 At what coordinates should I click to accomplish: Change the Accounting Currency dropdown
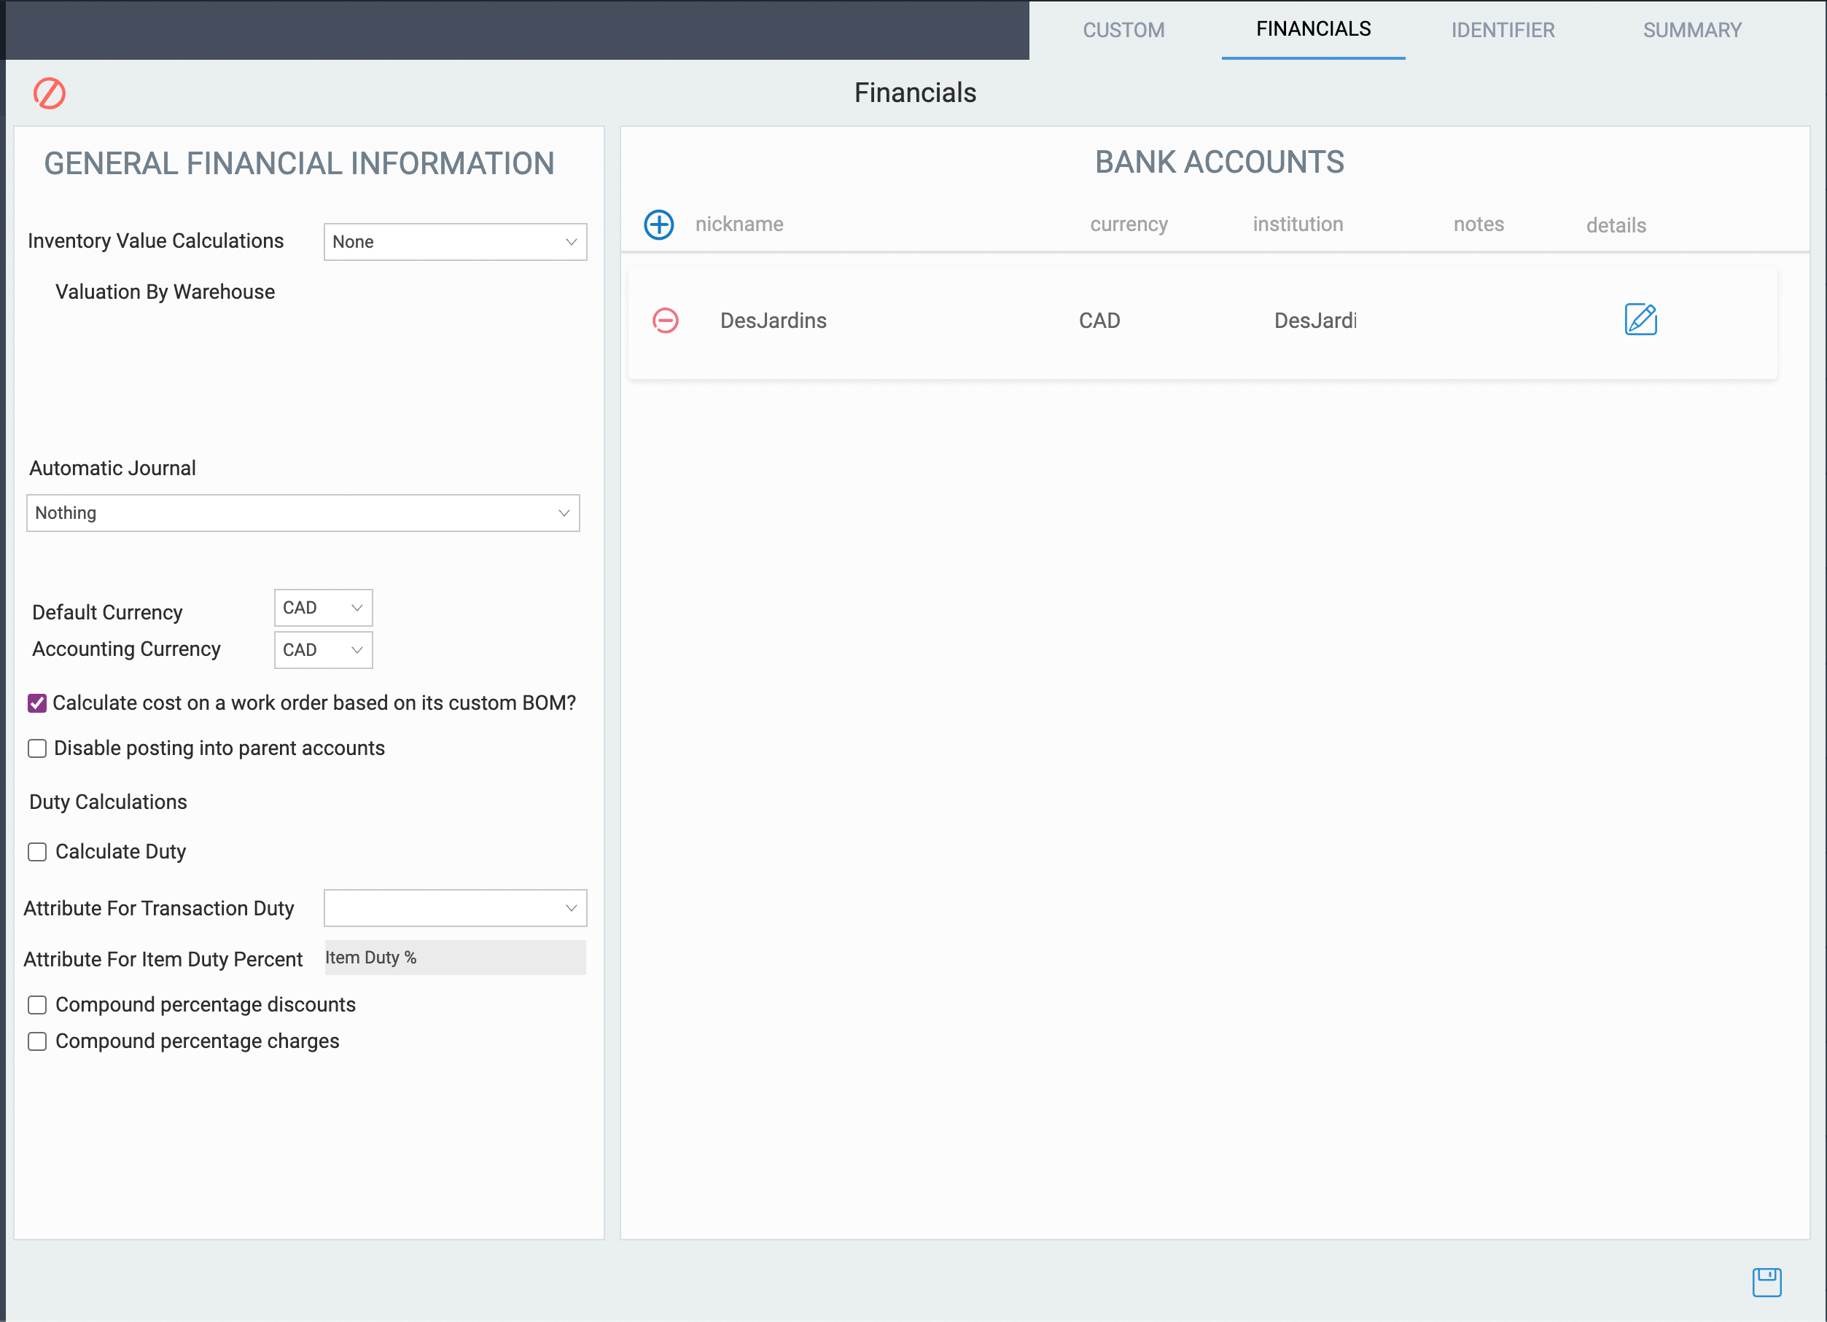coord(323,650)
